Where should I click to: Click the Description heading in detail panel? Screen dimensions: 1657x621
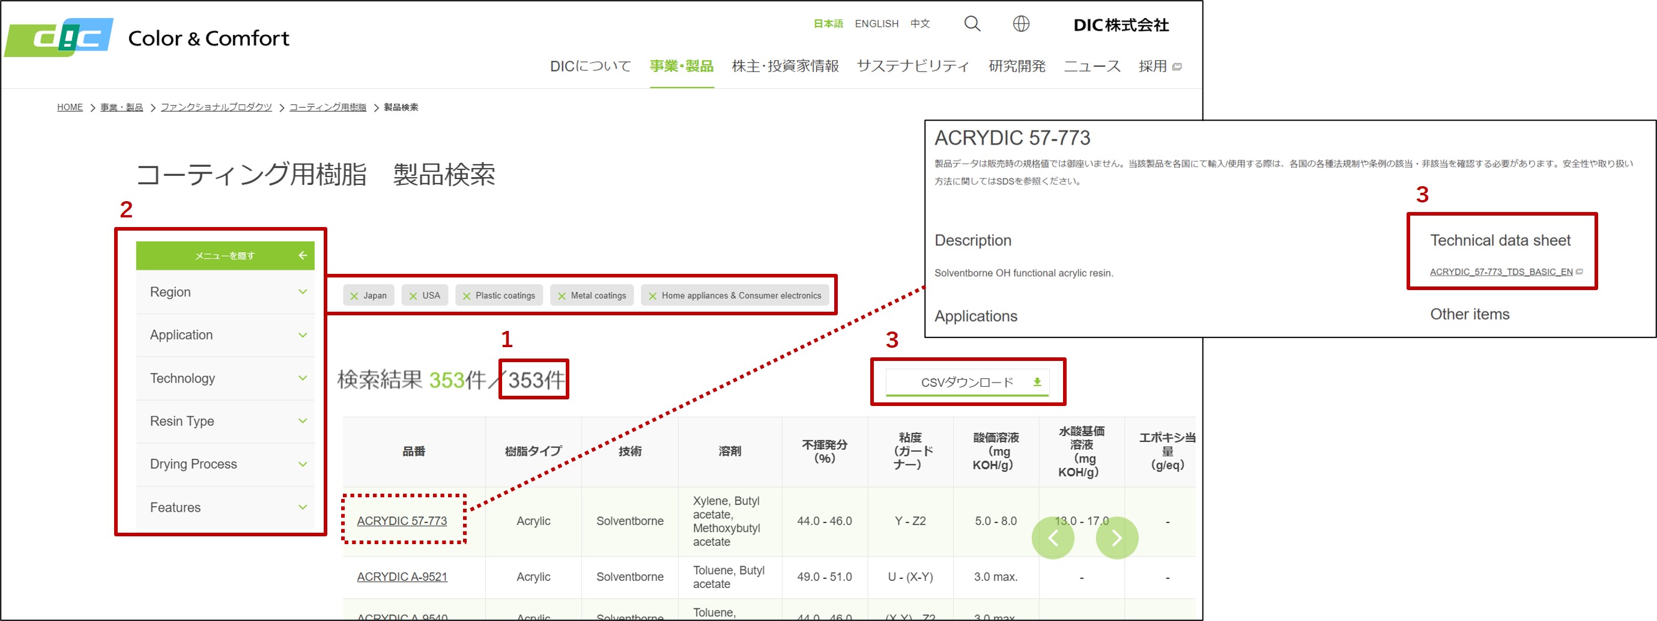(x=972, y=241)
